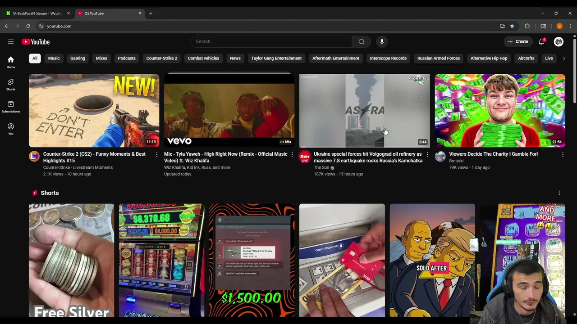Open Brettski channel avatar

point(440,156)
